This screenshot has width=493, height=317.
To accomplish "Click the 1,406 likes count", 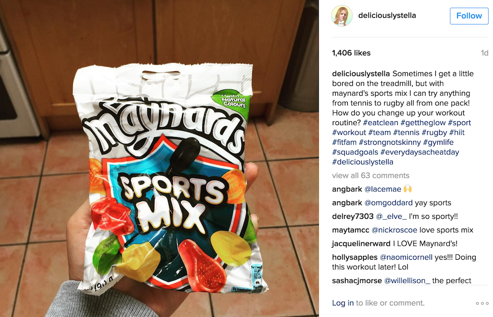I will pyautogui.click(x=351, y=53).
